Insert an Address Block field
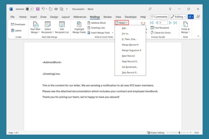 (96, 23)
